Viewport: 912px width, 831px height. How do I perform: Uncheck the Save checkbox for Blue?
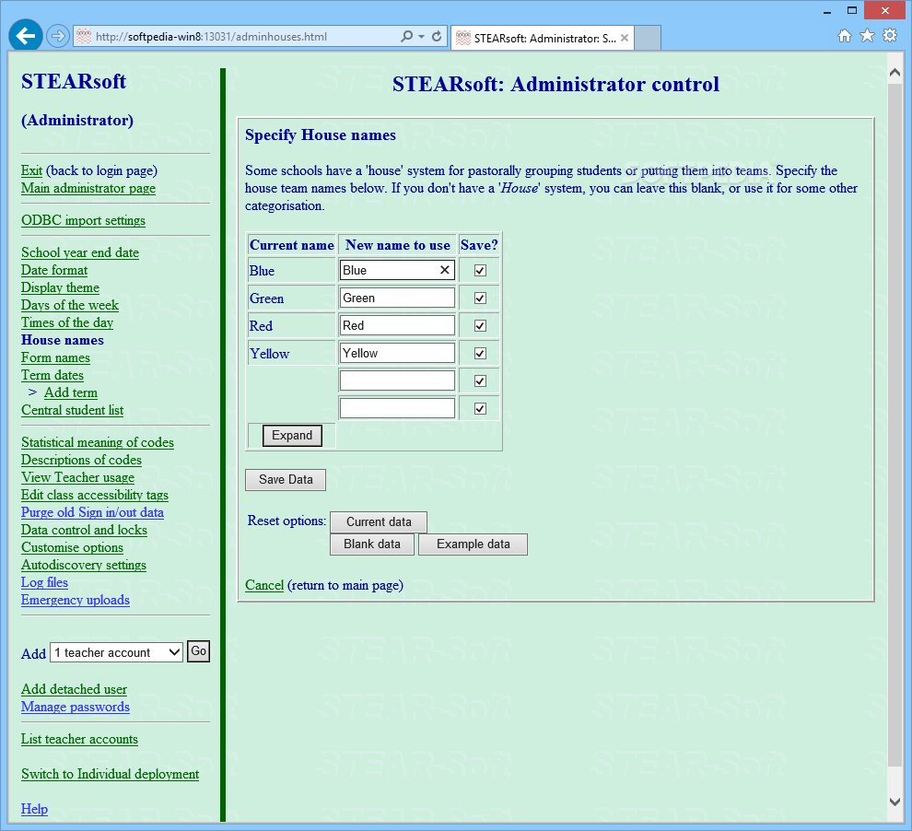point(480,271)
